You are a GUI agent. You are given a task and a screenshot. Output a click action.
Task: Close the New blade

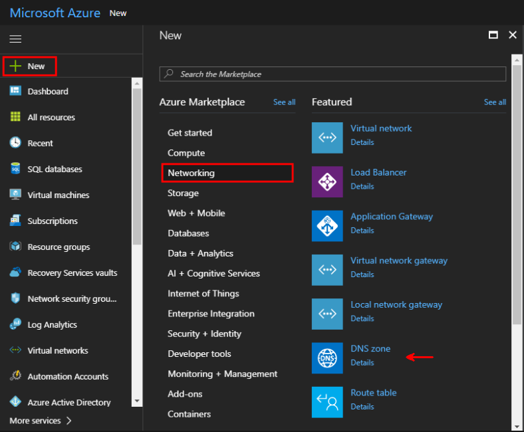pos(513,35)
